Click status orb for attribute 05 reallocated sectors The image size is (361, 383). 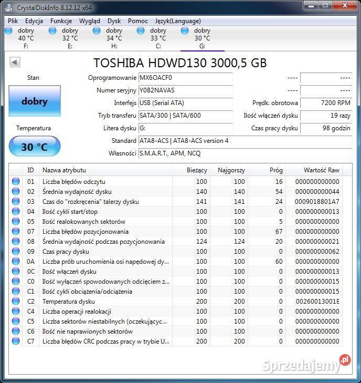pos(16,222)
